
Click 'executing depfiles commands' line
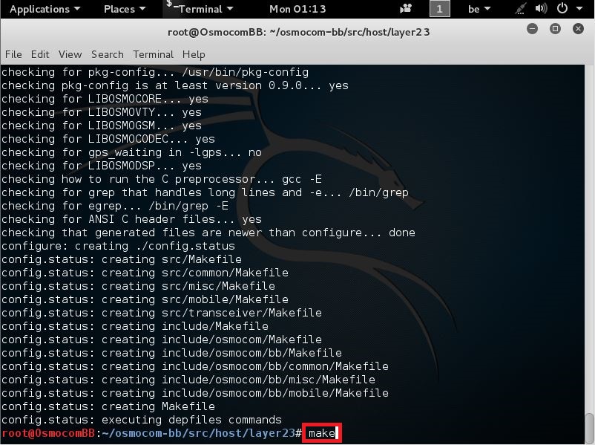(x=142, y=420)
